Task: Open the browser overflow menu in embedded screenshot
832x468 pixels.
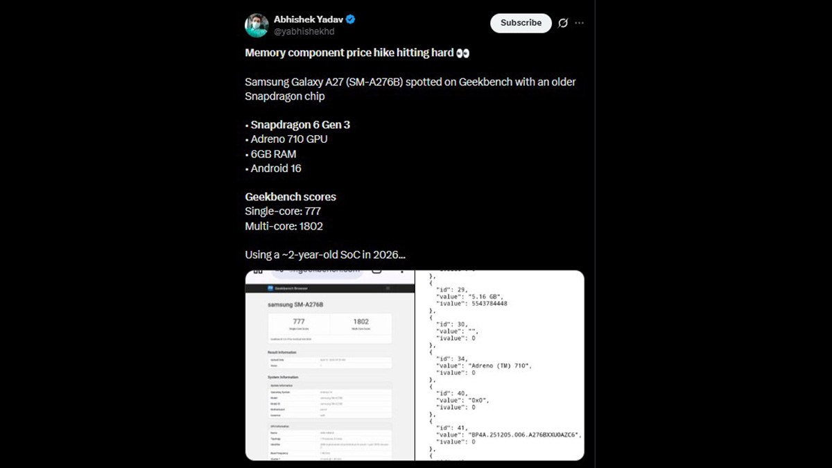Action: click(402, 272)
